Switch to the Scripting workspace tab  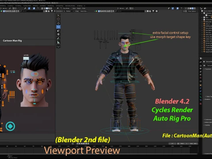click(x=79, y=6)
